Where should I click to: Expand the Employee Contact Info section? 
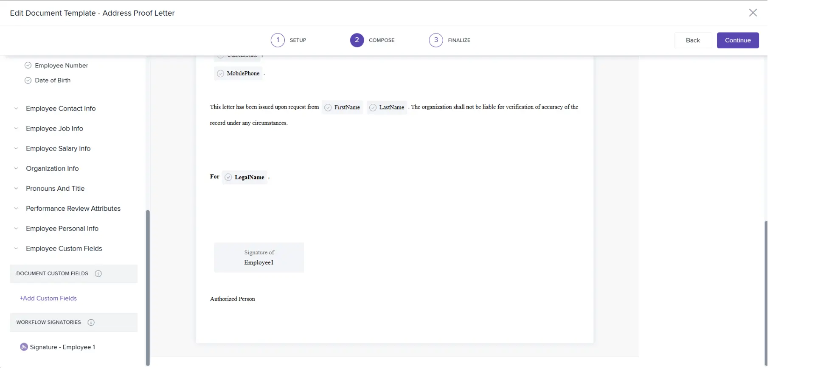point(16,109)
